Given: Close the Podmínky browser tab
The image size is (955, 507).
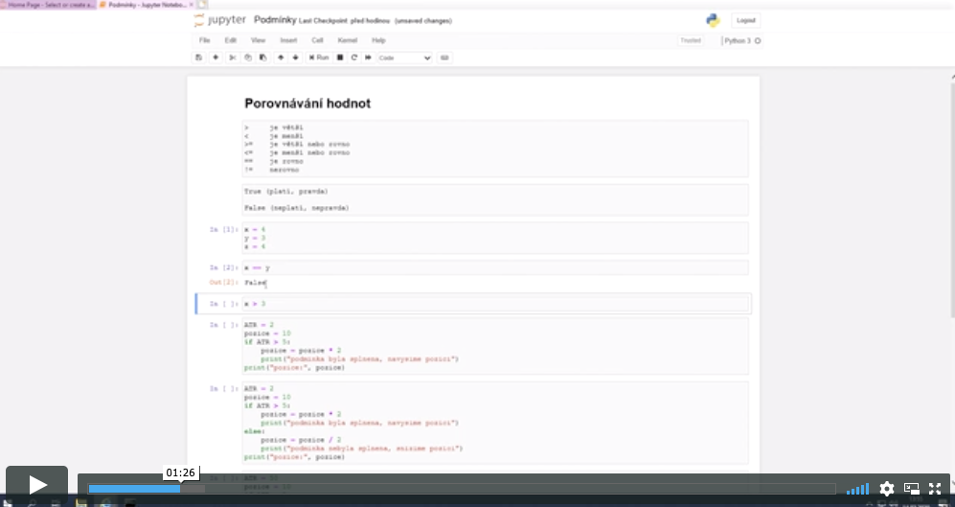Looking at the screenshot, I should (x=192, y=4).
